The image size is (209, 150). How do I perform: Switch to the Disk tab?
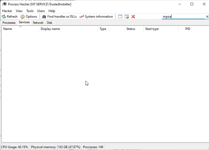click(x=50, y=23)
